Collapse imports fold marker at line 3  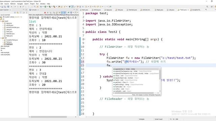(85, 21)
